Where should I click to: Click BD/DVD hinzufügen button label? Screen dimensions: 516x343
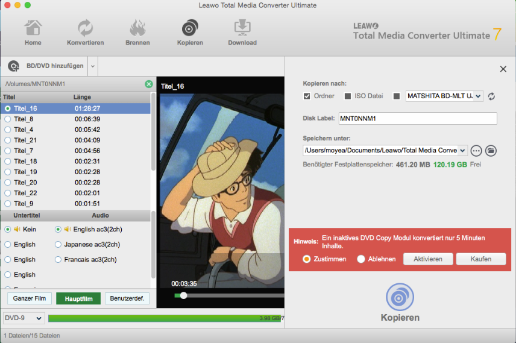click(x=55, y=66)
